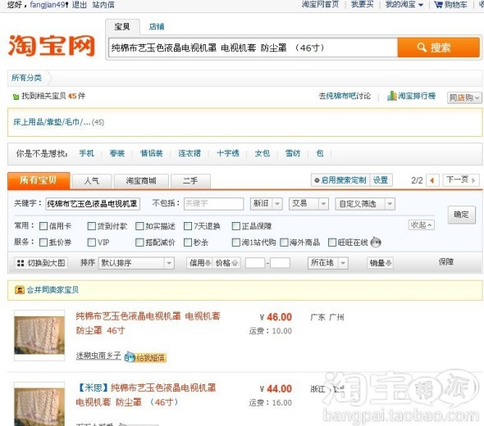Collapse filters with 收起 button
Screen dimensions: 484x426
click(422, 225)
